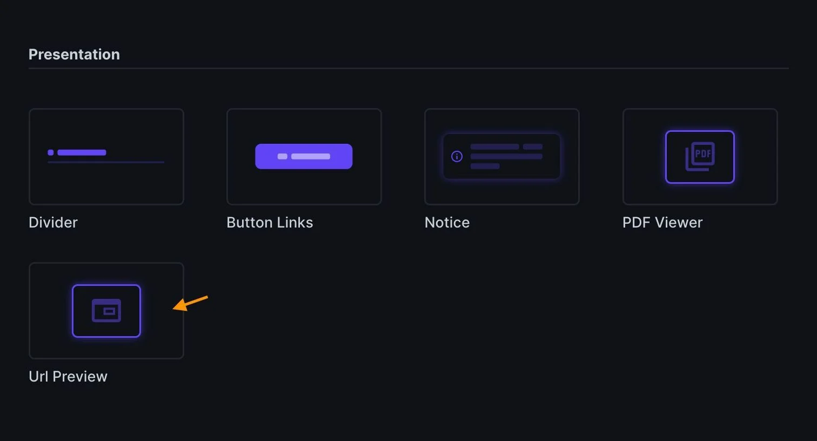Viewport: 817px width, 441px height.
Task: Click the text lines inside Notice illustration
Action: coord(506,157)
